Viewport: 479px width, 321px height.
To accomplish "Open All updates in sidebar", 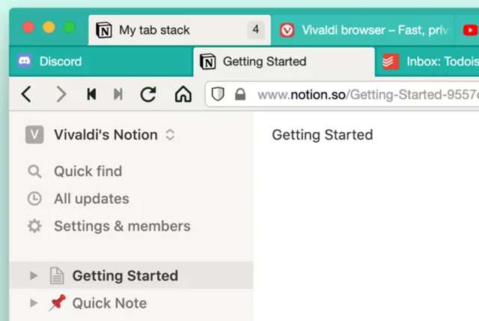I will tap(91, 199).
